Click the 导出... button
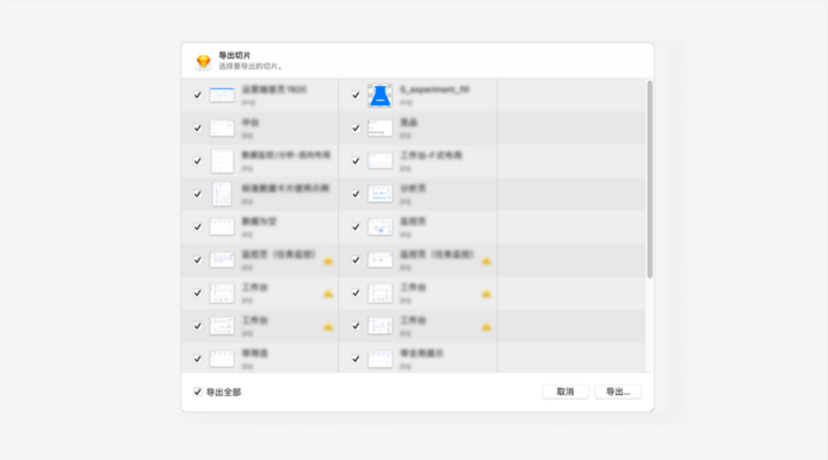Image resolution: width=828 pixels, height=460 pixels. coord(618,392)
